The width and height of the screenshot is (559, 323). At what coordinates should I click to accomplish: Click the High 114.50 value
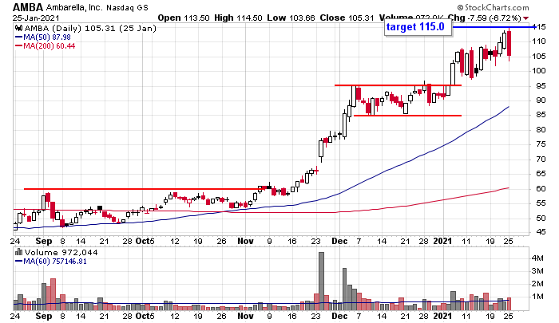click(238, 18)
